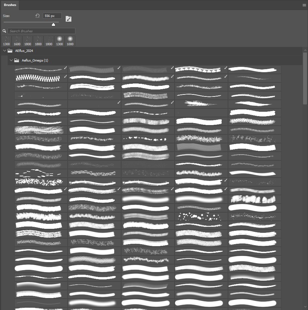Choose the wide scratchy crosshatch brush preset
Viewport: 308px width, 310px height.
point(41,130)
